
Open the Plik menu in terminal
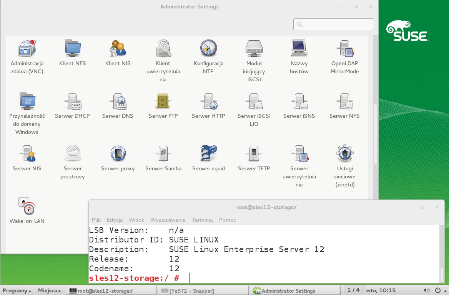[x=96, y=220]
